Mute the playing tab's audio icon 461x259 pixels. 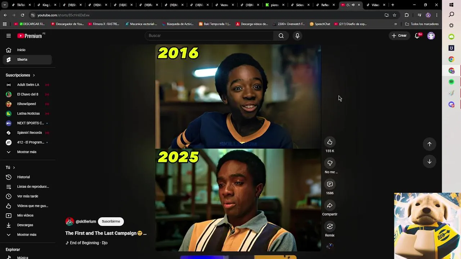tap(353, 5)
